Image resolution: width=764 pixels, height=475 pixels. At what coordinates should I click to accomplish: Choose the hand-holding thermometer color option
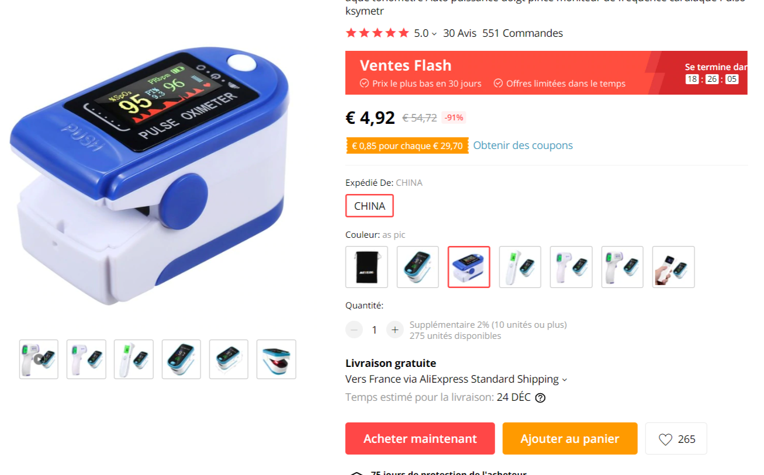pos(673,267)
